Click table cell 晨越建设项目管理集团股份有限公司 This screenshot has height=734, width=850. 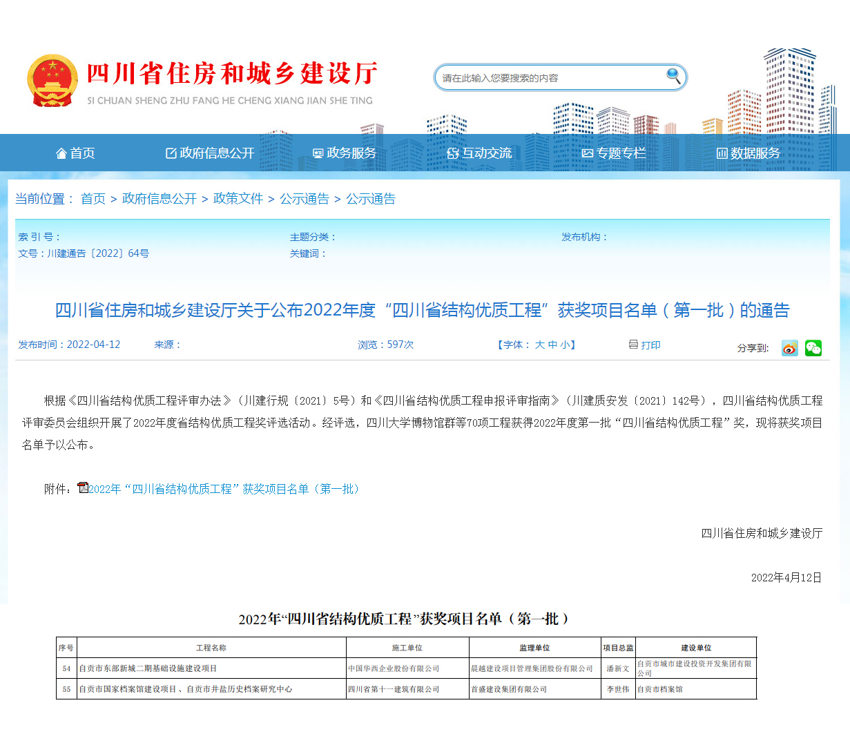click(532, 668)
